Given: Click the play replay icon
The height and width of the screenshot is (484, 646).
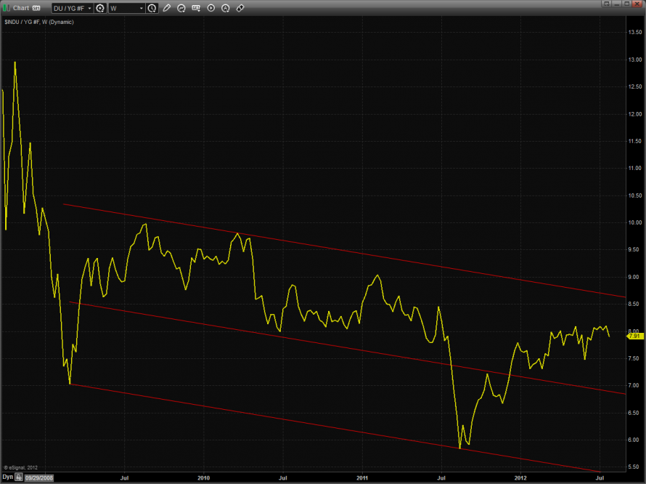Looking at the screenshot, I should click(x=210, y=8).
